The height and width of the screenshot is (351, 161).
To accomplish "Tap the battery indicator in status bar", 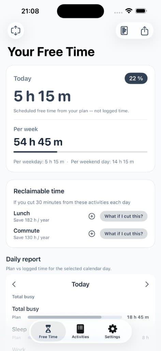I will coord(141,11).
